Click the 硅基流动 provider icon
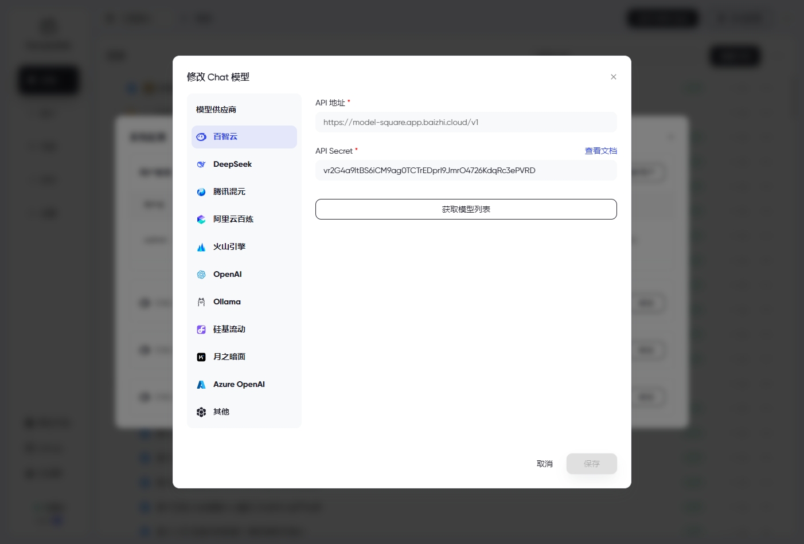The height and width of the screenshot is (544, 804). (201, 330)
